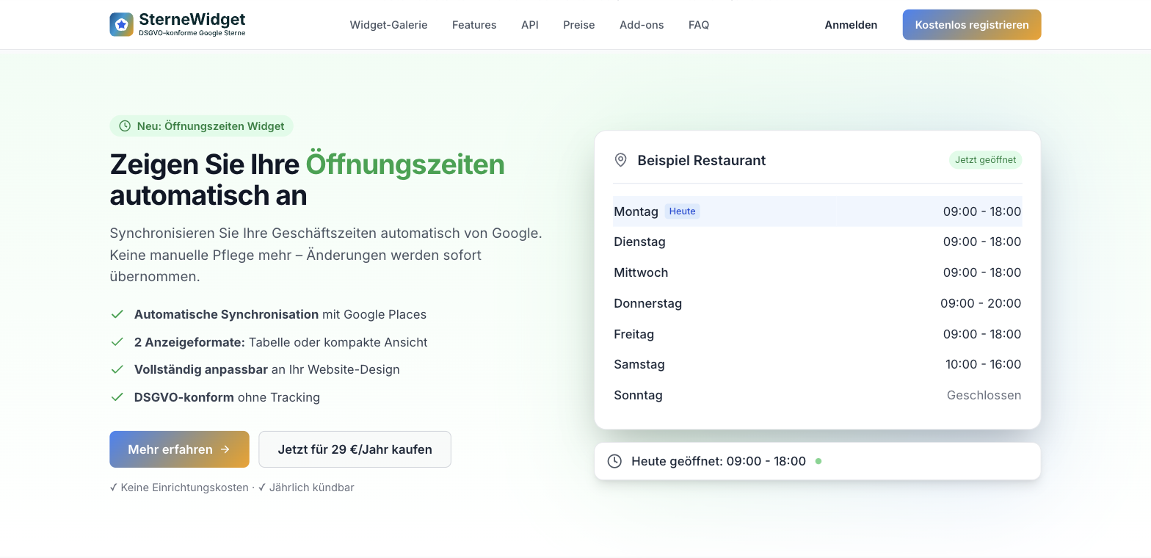Select the Dienstag row label
This screenshot has height=558, width=1151.
[x=640, y=242]
